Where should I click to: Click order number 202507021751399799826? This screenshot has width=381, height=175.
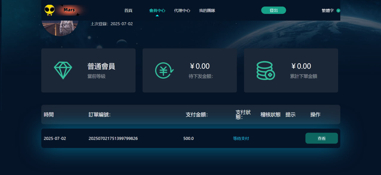113,139
